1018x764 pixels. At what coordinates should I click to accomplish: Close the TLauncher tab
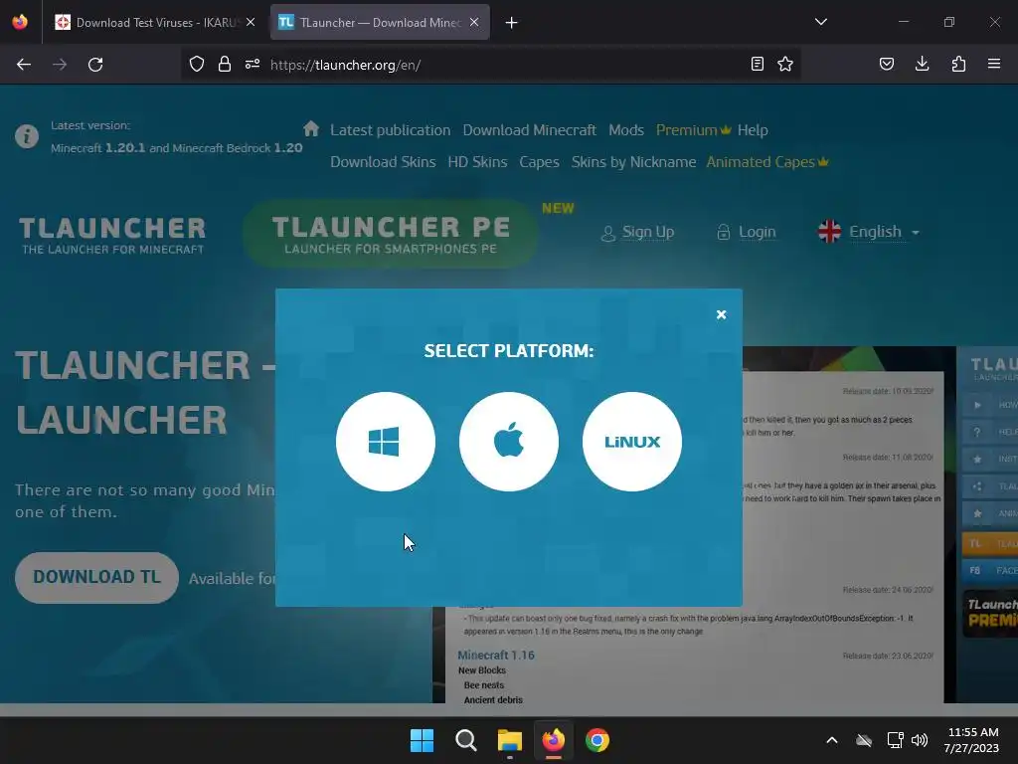click(474, 22)
